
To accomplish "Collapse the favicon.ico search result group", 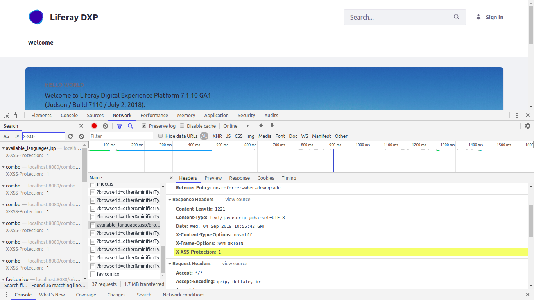I will (x=4, y=280).
